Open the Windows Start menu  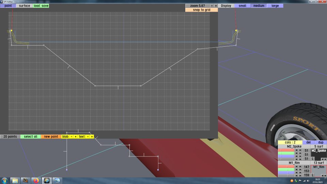coord(4,181)
